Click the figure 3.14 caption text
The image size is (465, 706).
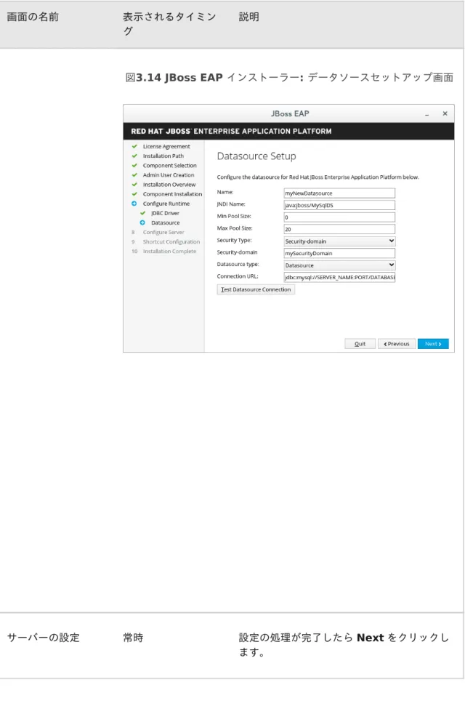(289, 78)
